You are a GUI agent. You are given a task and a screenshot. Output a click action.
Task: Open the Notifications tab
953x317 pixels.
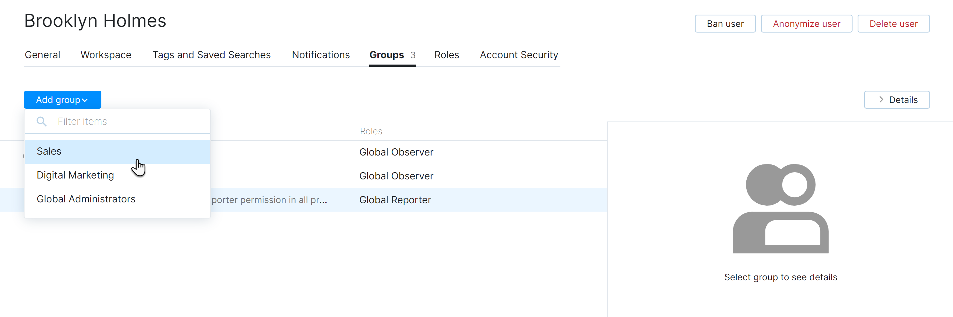point(320,55)
